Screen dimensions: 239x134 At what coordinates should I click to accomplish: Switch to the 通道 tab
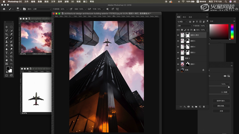(x=190, y=17)
